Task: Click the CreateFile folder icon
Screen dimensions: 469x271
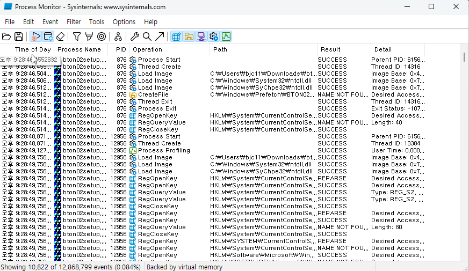Action: 133,94
